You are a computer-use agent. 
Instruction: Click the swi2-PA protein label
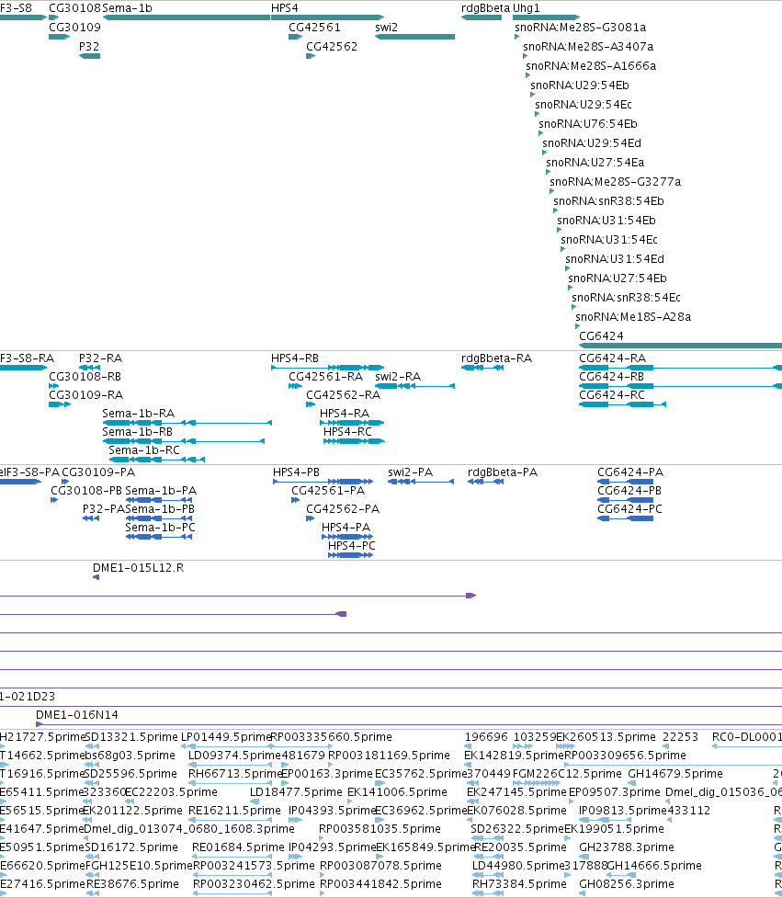(411, 472)
